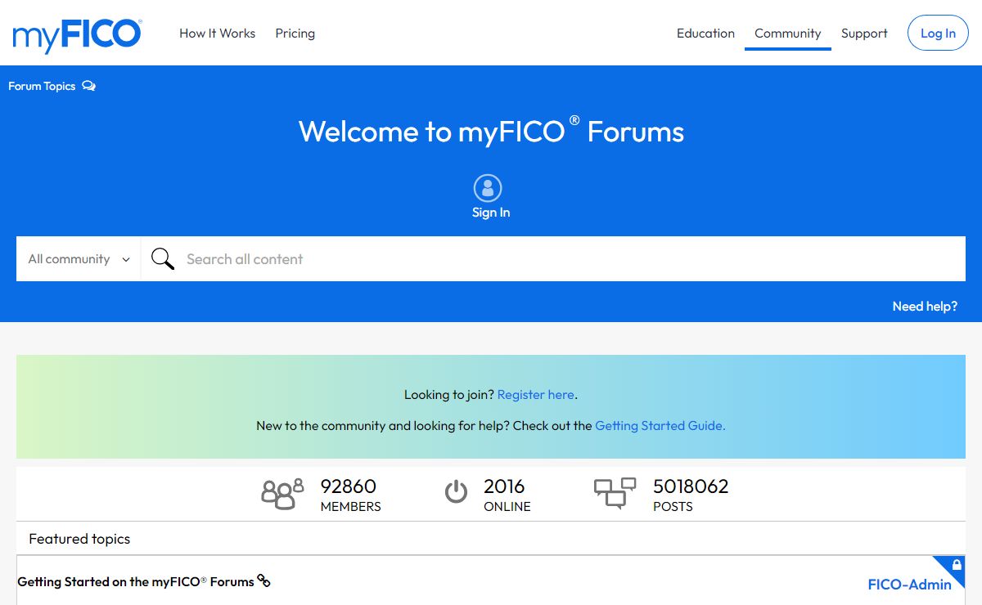Click the posts speech bubbles icon

point(615,493)
